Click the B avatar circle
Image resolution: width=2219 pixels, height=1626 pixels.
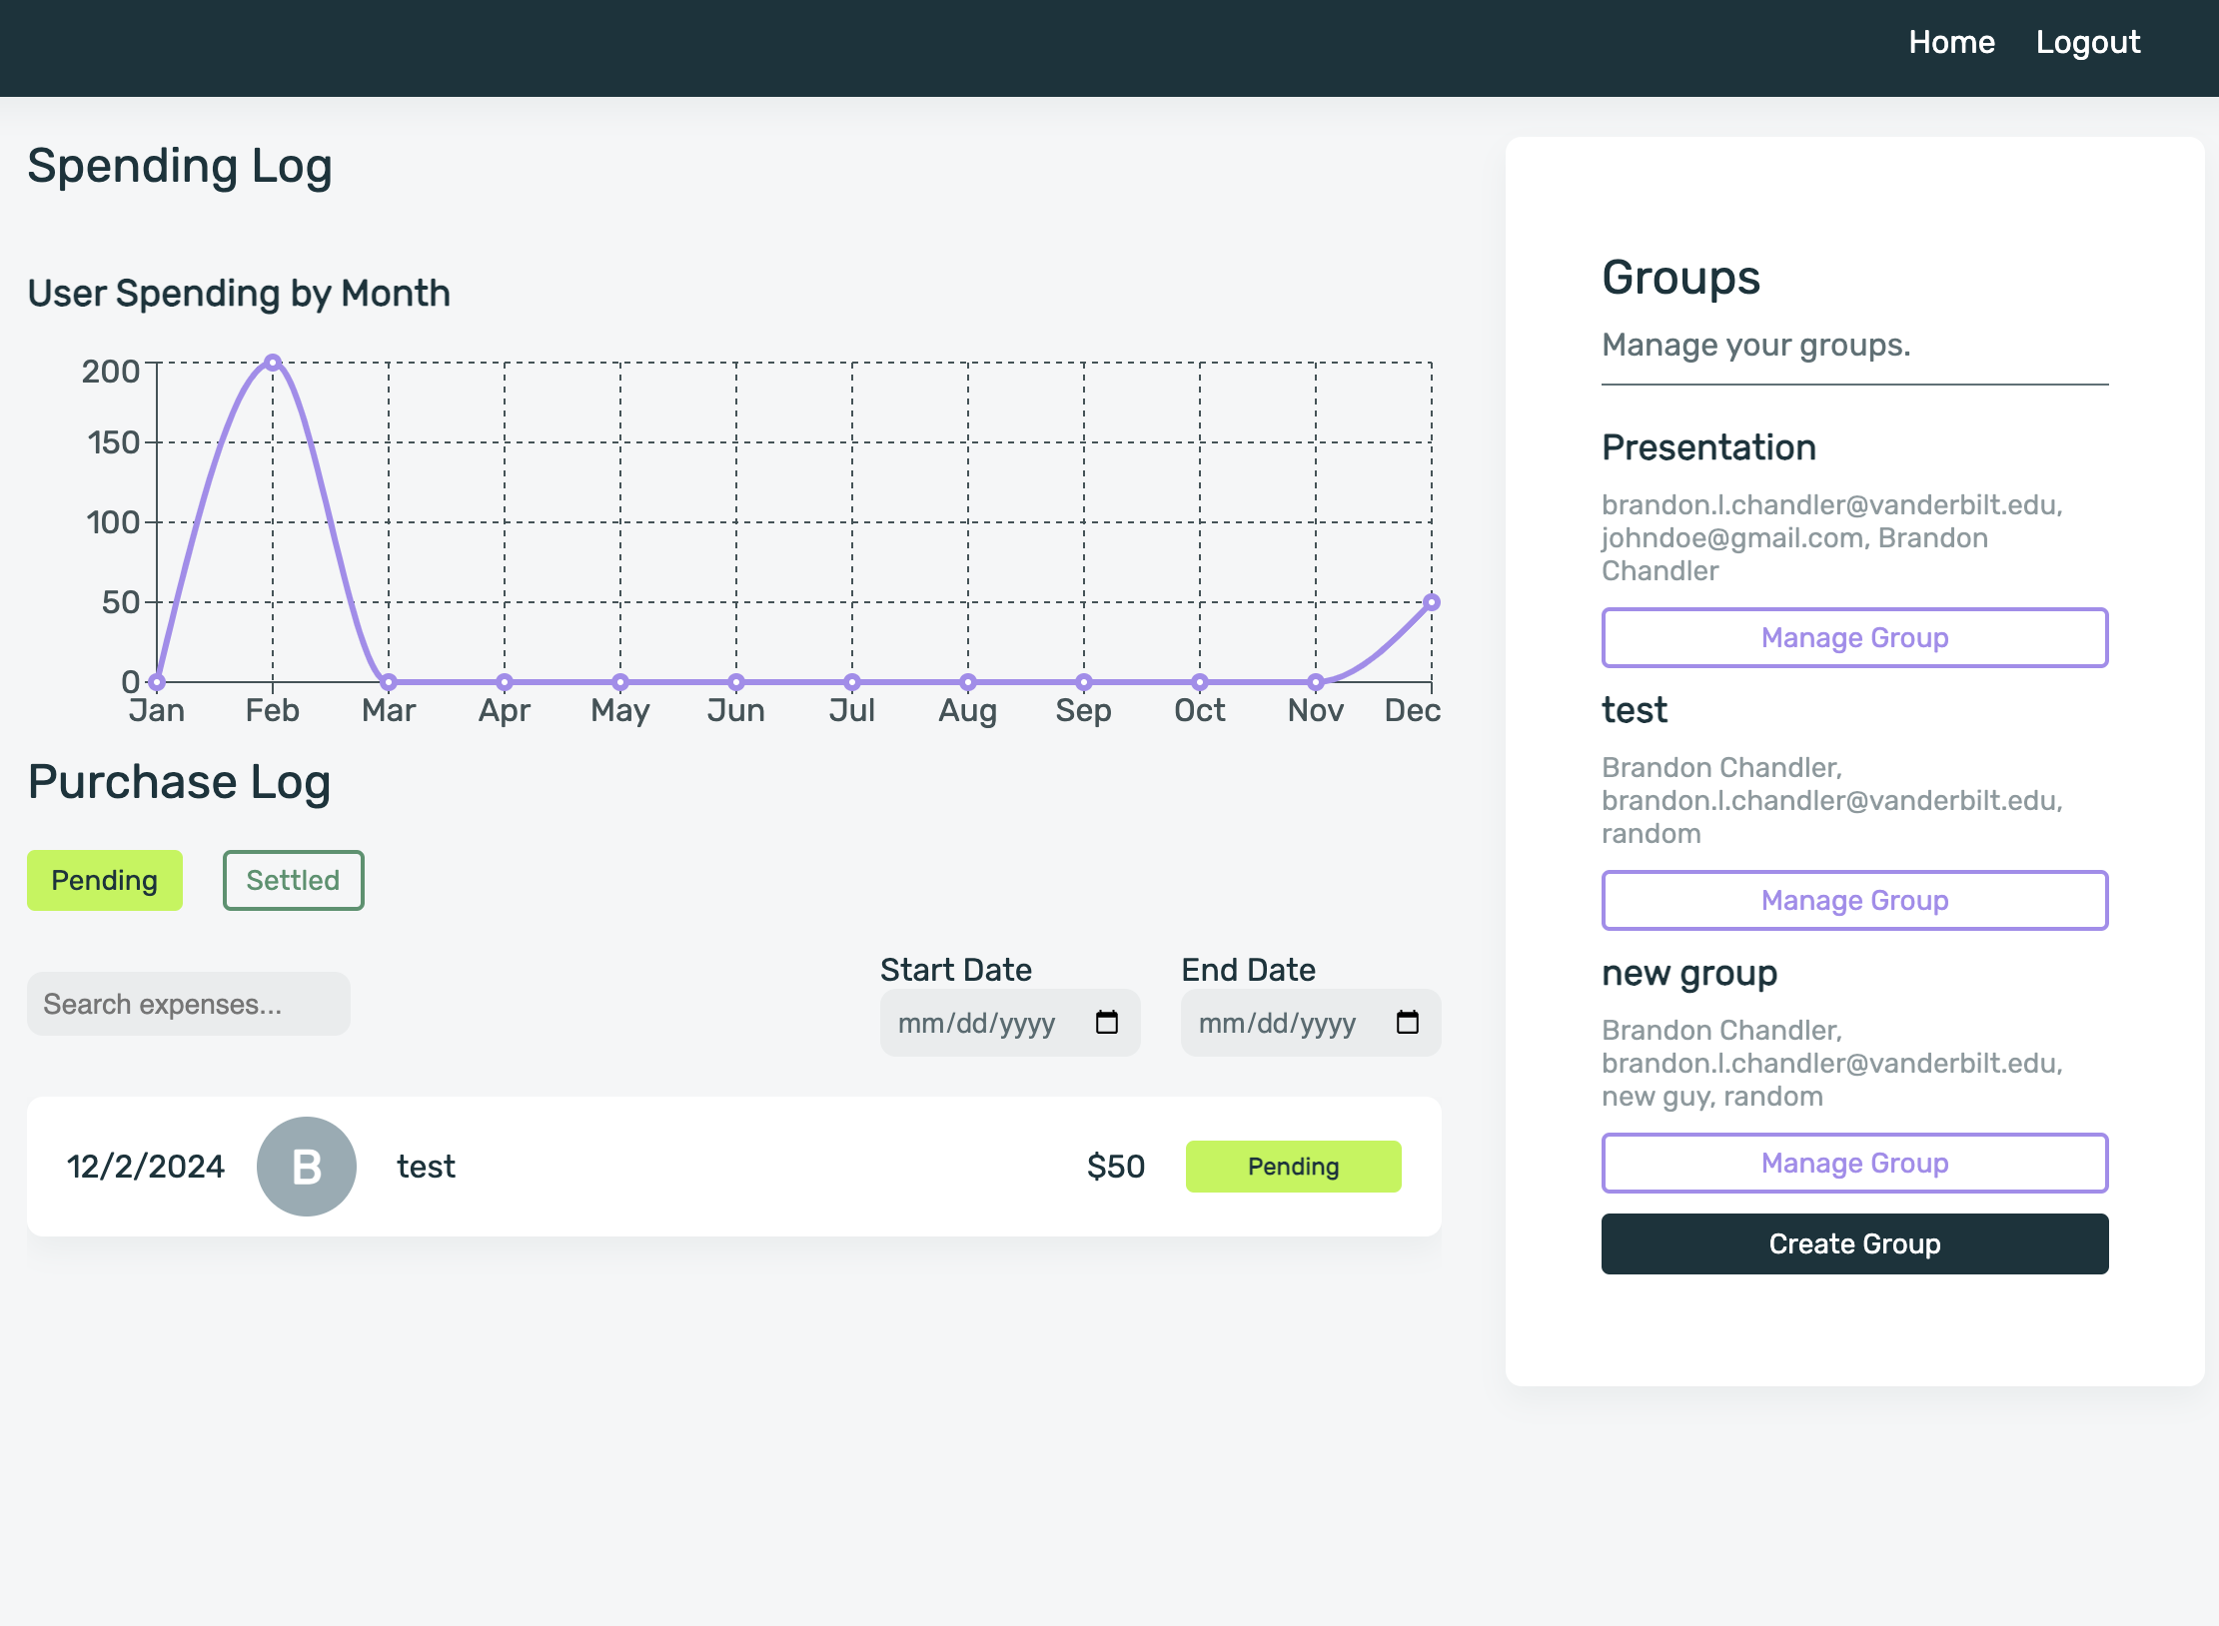[x=307, y=1166]
